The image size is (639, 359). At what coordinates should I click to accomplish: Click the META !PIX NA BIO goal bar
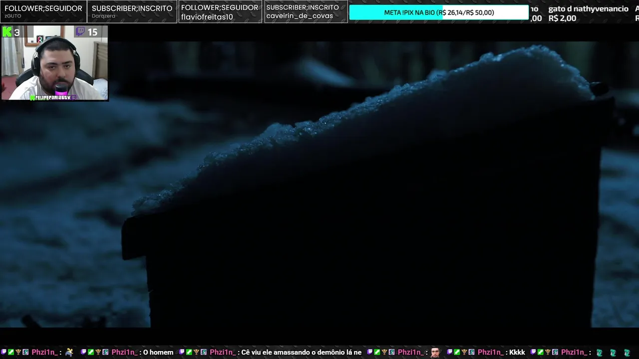(x=439, y=12)
